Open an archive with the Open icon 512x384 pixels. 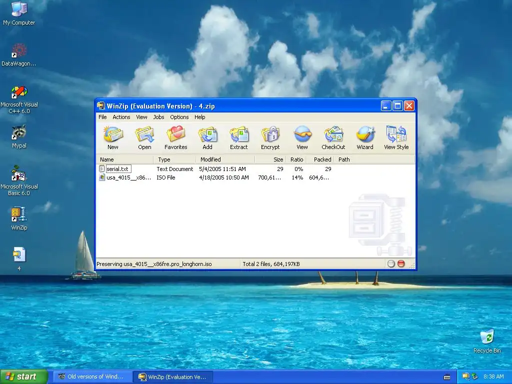click(x=144, y=138)
